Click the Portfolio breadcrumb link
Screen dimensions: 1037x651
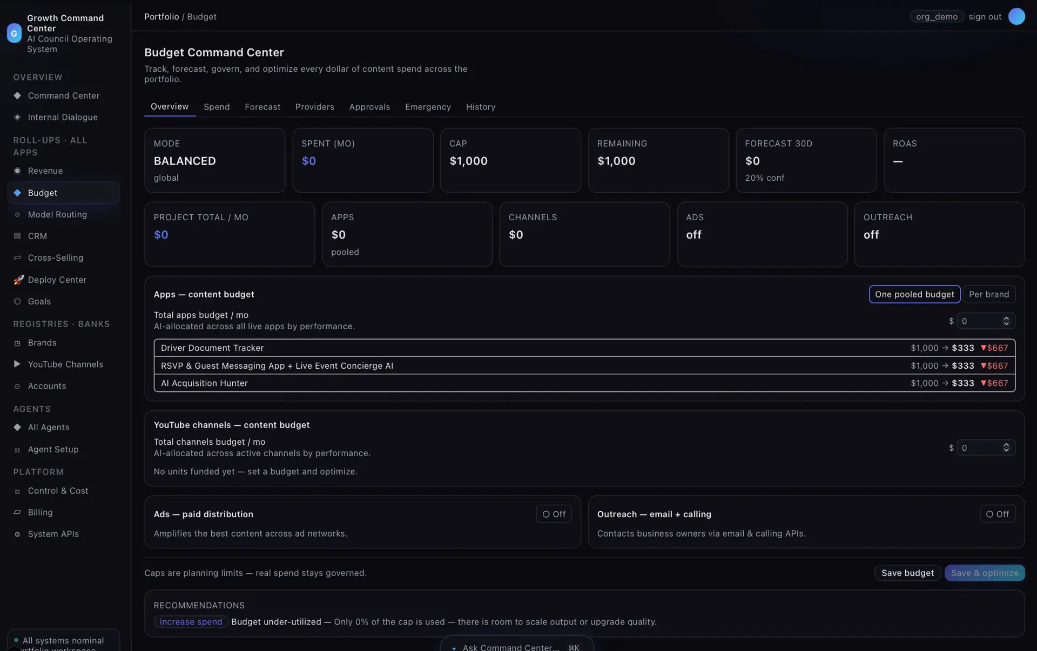(x=161, y=17)
